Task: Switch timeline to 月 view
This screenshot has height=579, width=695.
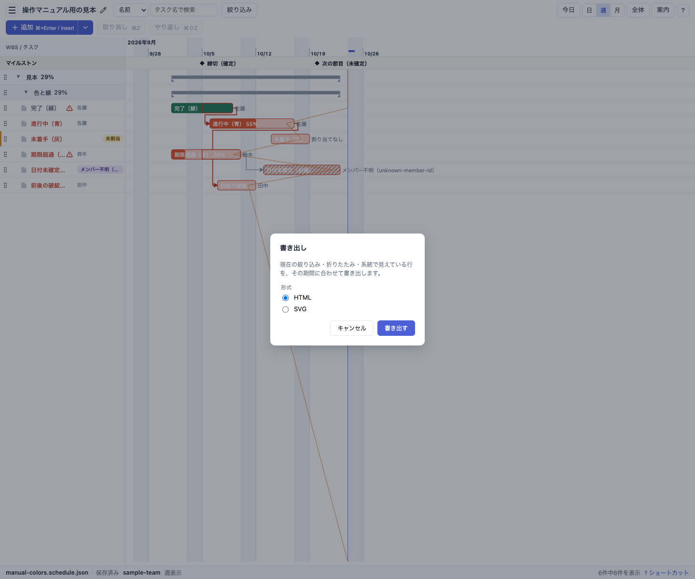Action: click(617, 10)
